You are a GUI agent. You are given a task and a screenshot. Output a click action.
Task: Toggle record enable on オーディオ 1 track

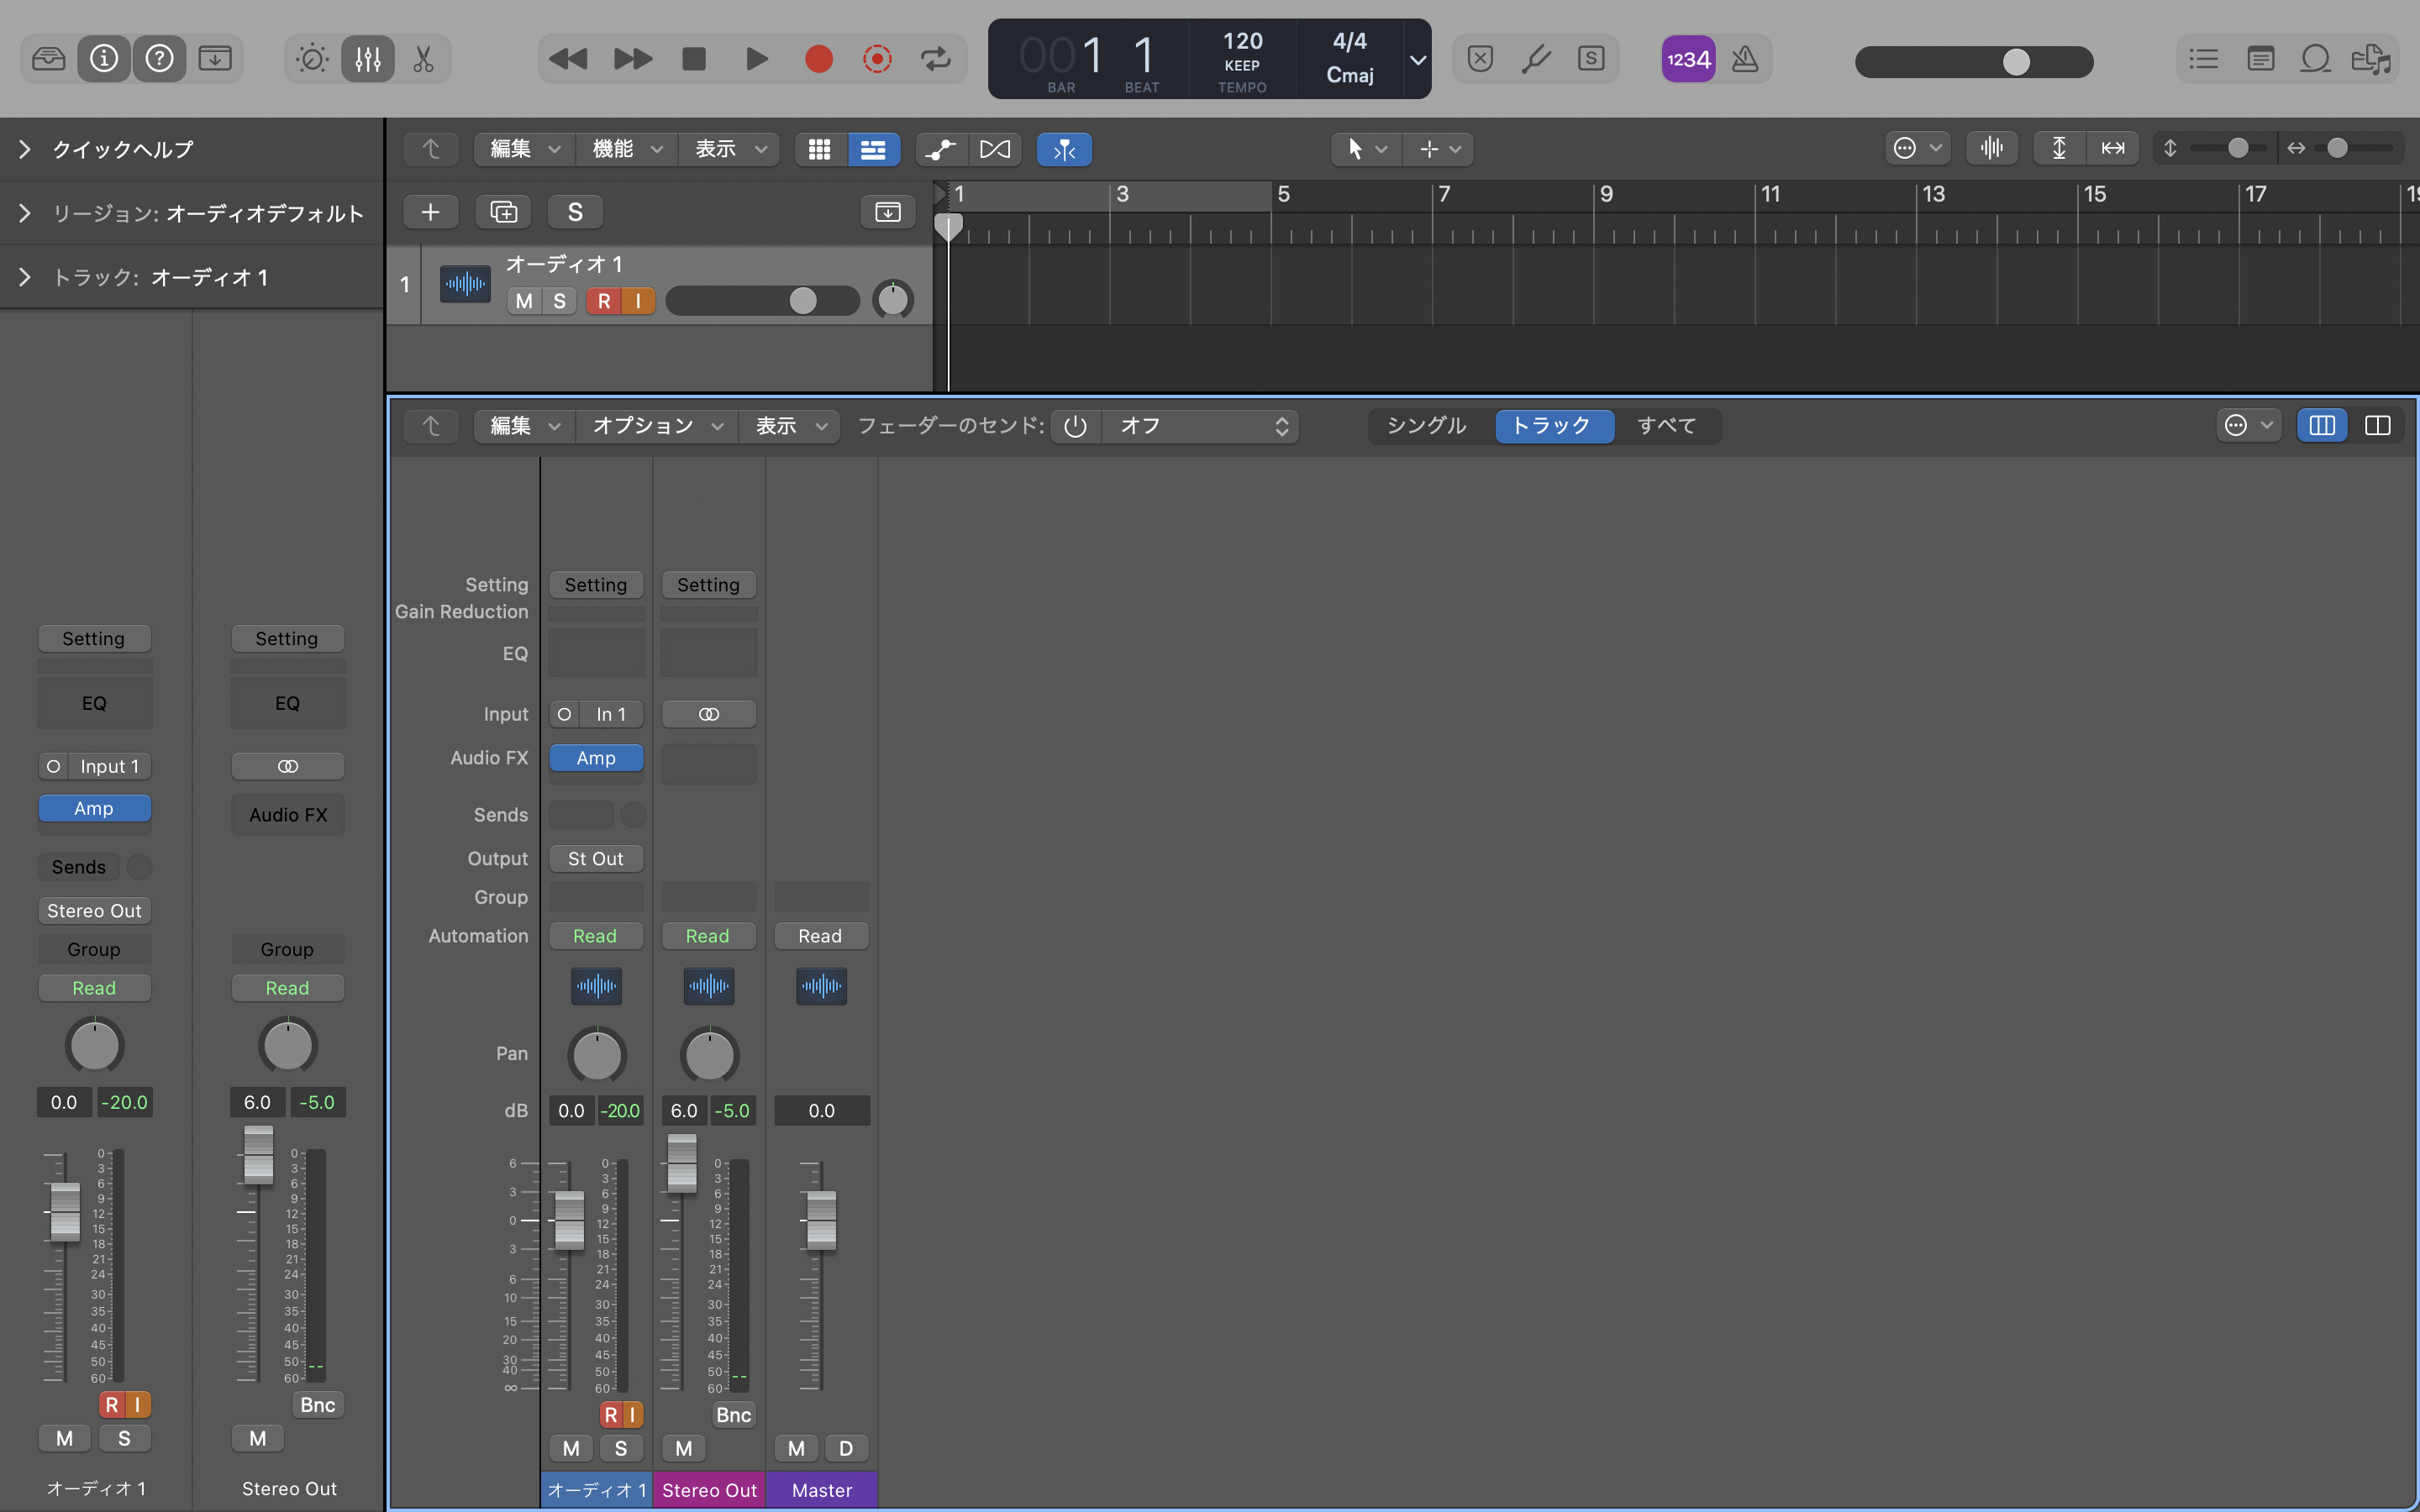(604, 301)
